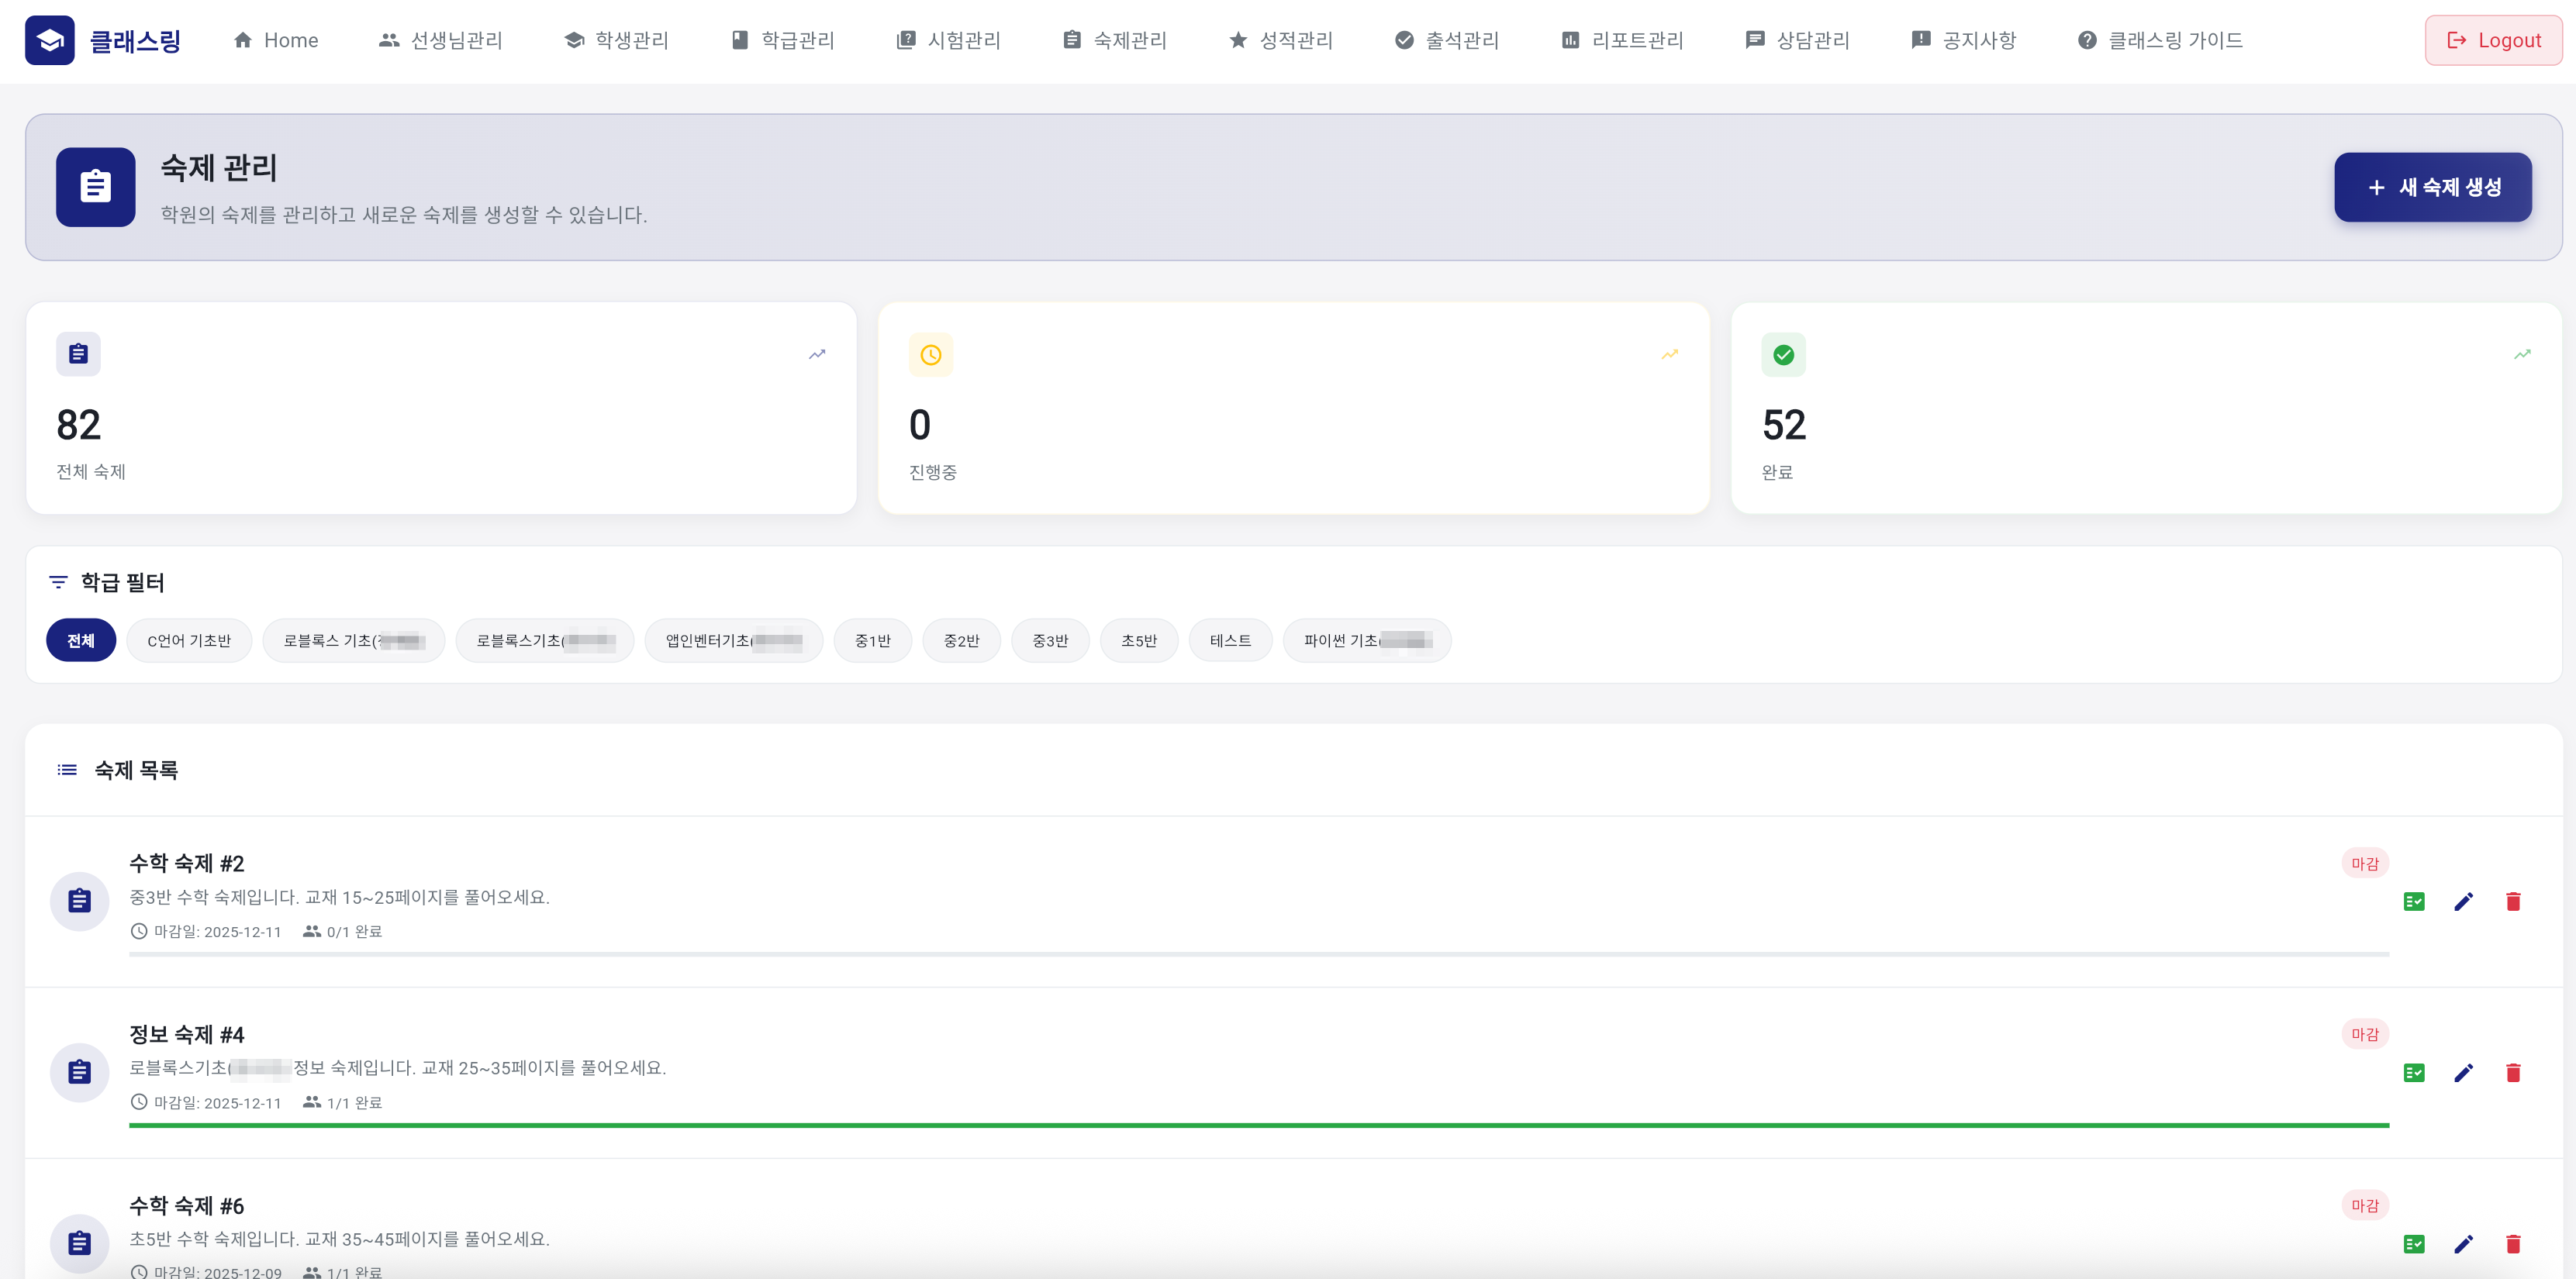Click the green check icon on 완료 card

1783,354
